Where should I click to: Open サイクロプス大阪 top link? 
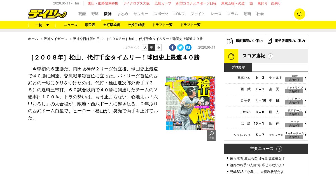(x=136, y=3)
